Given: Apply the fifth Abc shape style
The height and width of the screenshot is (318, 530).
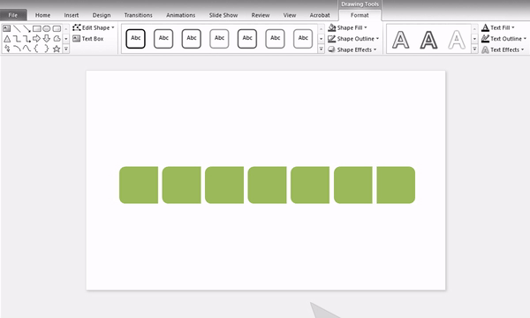Looking at the screenshot, I should pos(247,39).
